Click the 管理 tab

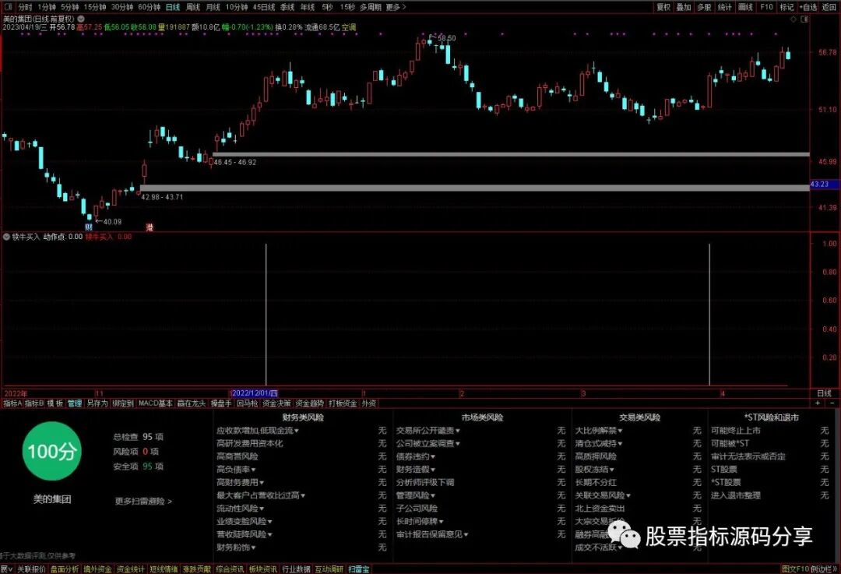click(x=75, y=403)
